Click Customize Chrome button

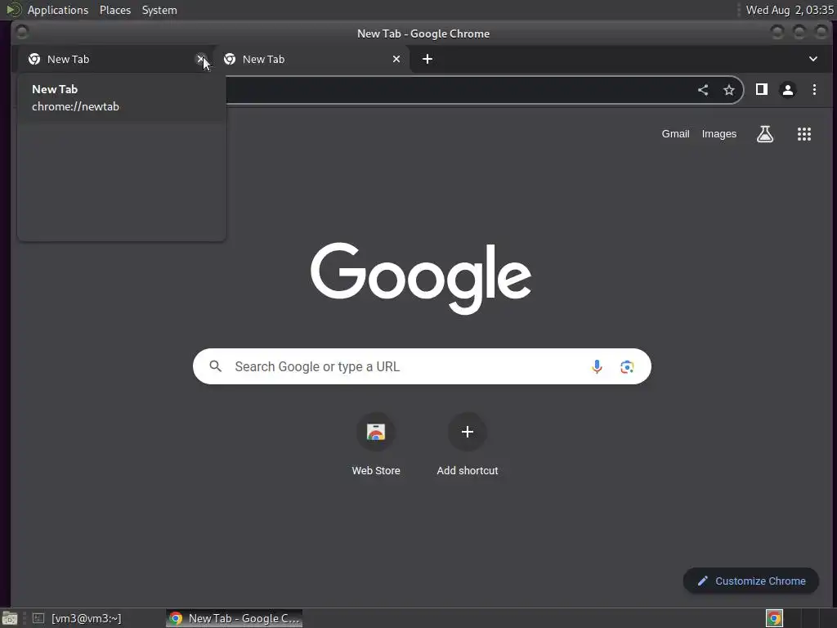click(x=751, y=581)
